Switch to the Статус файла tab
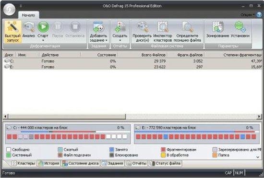Image resolution: width=264 pixels, height=178 pixels. pos(165,163)
